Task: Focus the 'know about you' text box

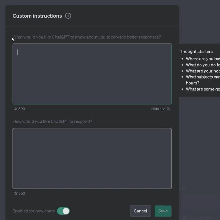Action: click(92, 74)
